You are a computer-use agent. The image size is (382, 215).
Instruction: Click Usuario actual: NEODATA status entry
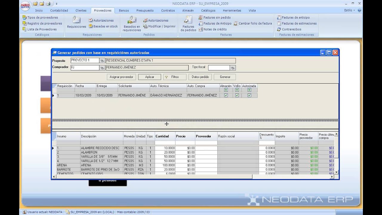click(43, 212)
